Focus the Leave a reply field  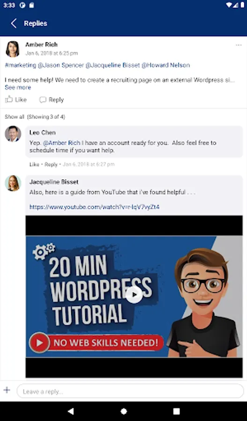click(130, 391)
